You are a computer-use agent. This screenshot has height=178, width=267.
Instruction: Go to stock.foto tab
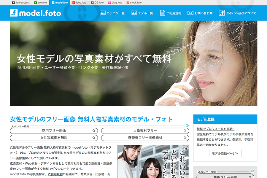(134, 3)
